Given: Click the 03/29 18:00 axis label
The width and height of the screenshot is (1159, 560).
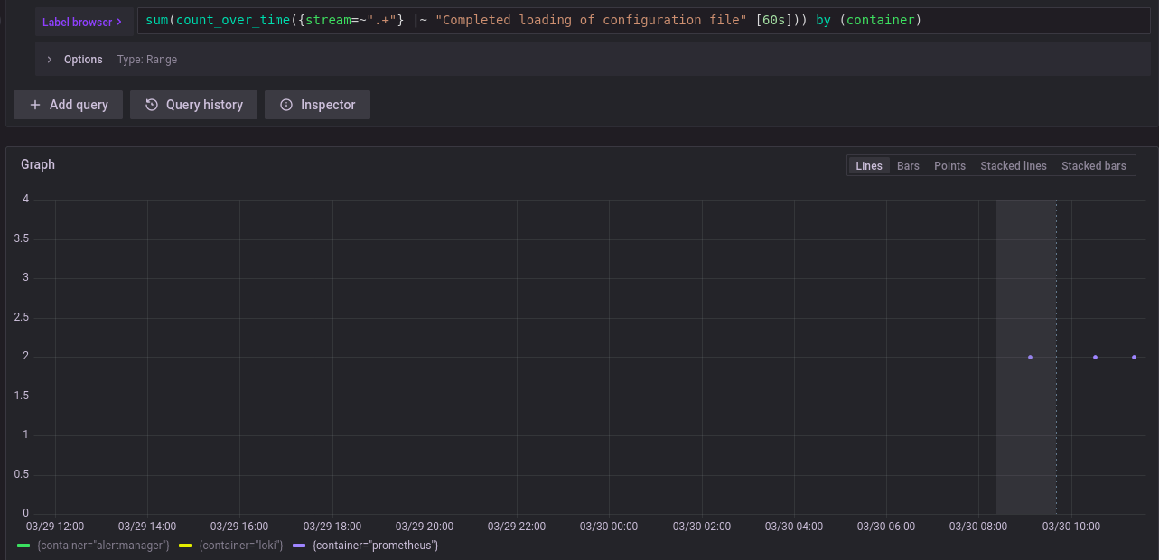Looking at the screenshot, I should [x=332, y=526].
